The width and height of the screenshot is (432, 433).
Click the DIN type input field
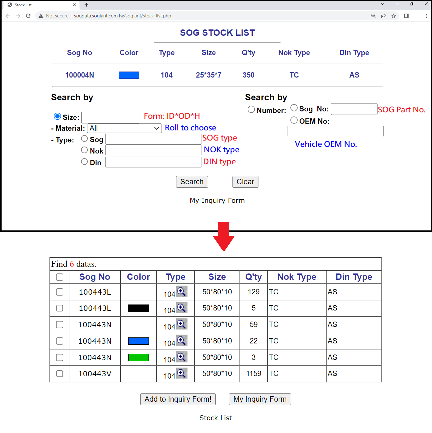click(x=153, y=162)
